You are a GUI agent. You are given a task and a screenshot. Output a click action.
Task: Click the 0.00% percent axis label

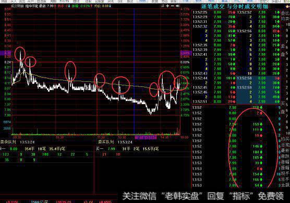[185, 62]
